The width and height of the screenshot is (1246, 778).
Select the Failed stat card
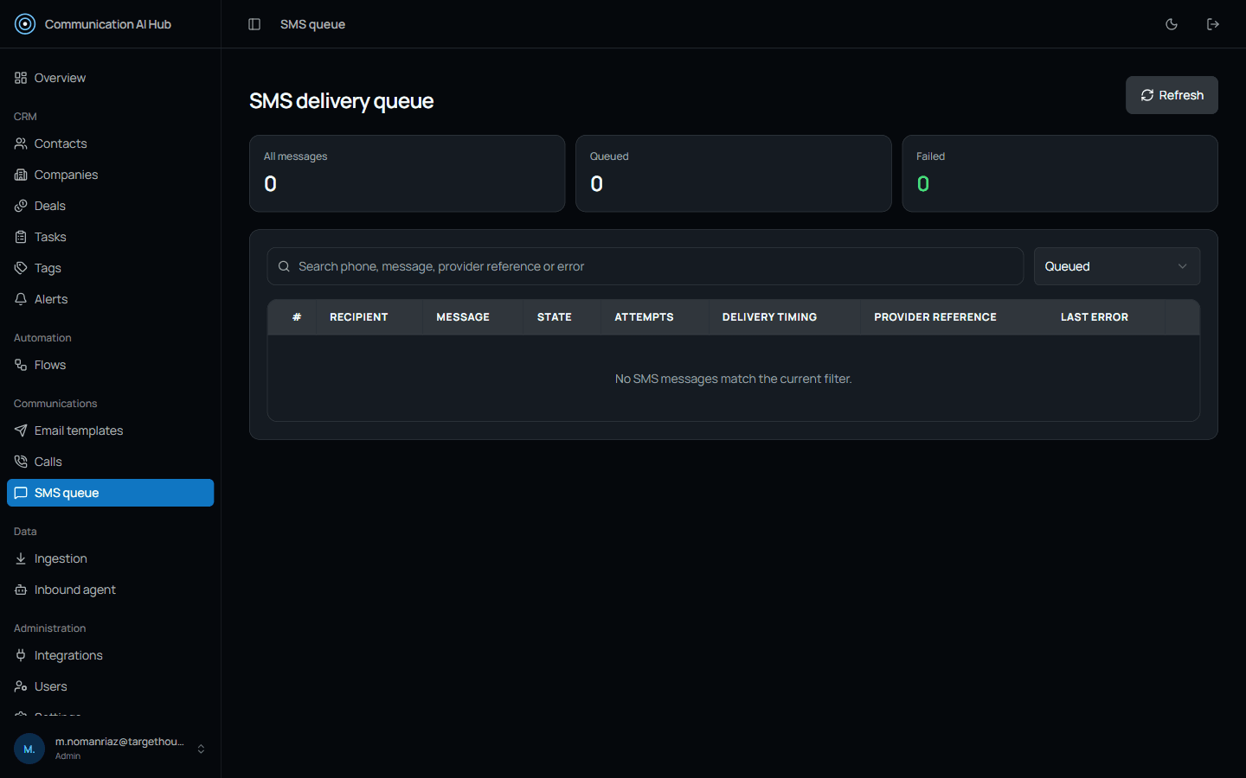click(x=1060, y=173)
